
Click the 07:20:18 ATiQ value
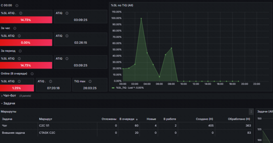[53, 88]
